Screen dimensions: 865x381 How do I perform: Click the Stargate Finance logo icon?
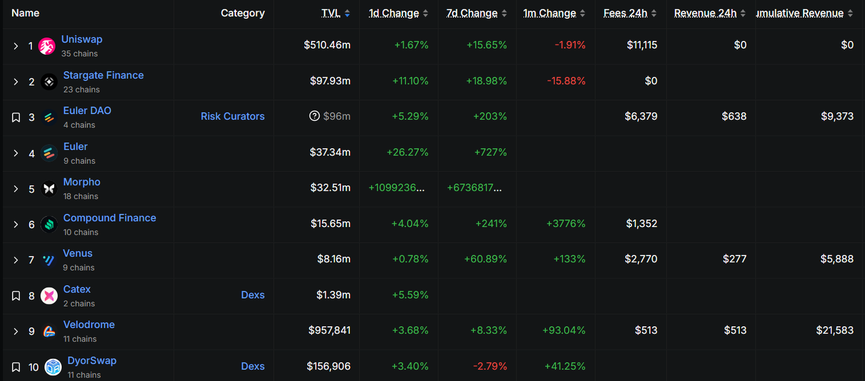(49, 82)
